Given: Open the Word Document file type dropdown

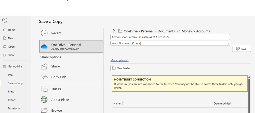Looking at the screenshot, I should (x=170, y=43).
